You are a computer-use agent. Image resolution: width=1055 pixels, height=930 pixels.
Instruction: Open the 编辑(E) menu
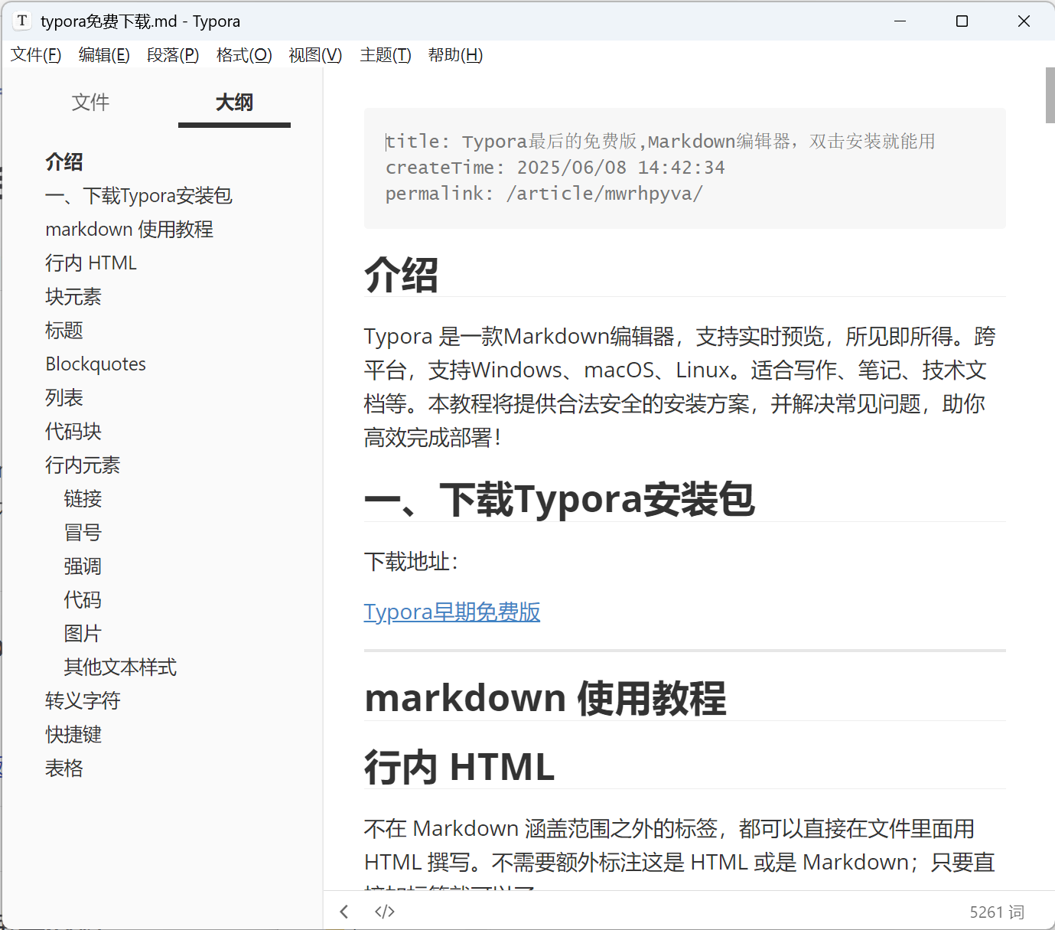click(x=103, y=54)
